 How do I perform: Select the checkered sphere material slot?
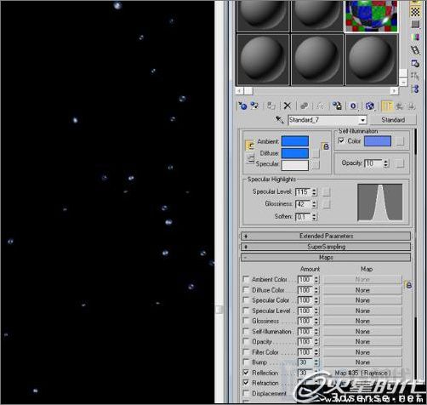pos(372,15)
